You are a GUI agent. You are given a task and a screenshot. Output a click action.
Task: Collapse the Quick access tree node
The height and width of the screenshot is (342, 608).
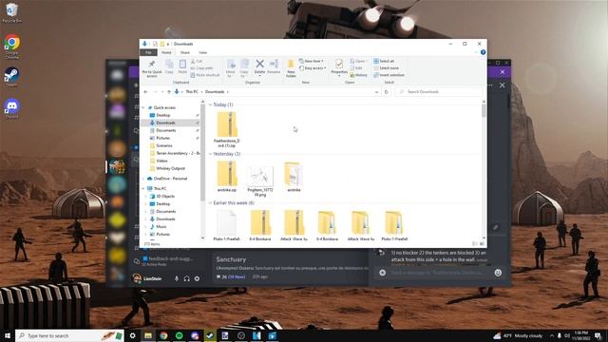coord(143,107)
